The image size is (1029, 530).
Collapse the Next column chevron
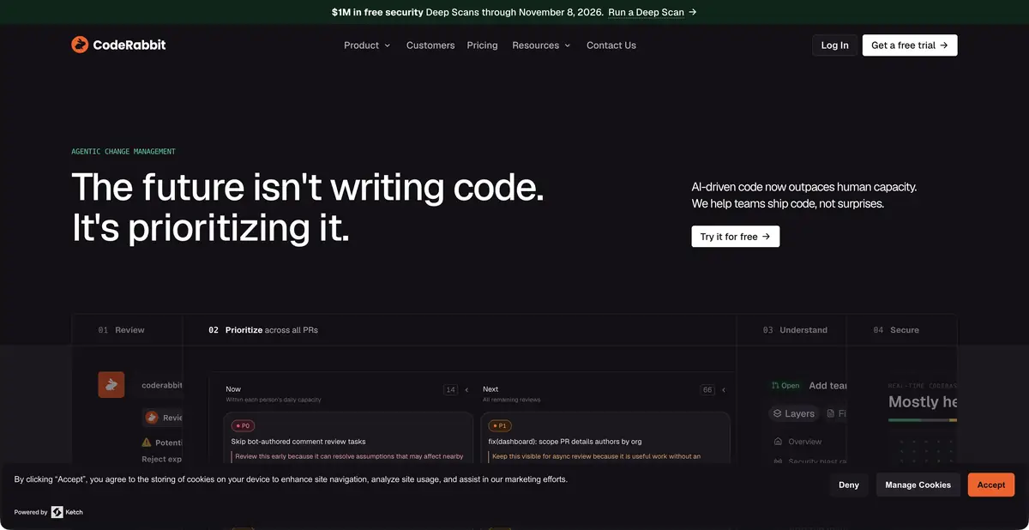tap(724, 389)
